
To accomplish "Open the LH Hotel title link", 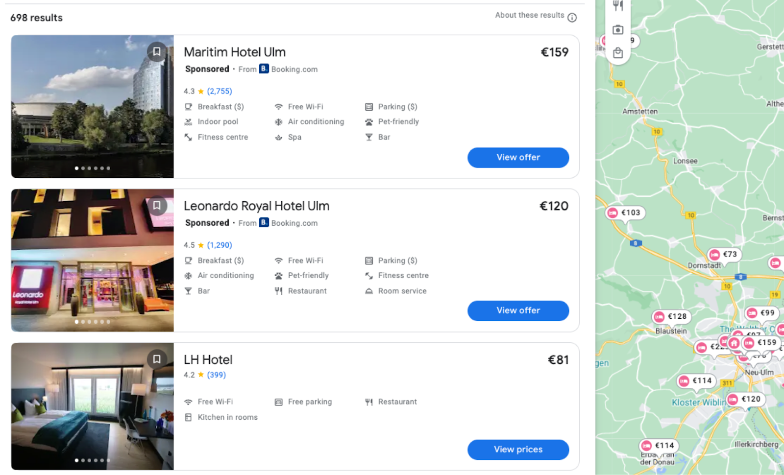I will [208, 359].
